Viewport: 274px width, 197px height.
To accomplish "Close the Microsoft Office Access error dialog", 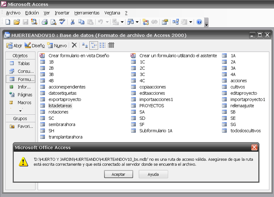I will [x=254, y=147].
